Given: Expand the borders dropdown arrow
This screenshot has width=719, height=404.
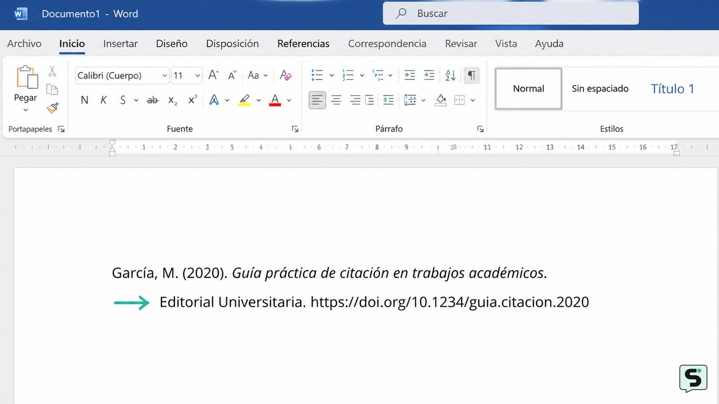Looking at the screenshot, I should [x=473, y=100].
